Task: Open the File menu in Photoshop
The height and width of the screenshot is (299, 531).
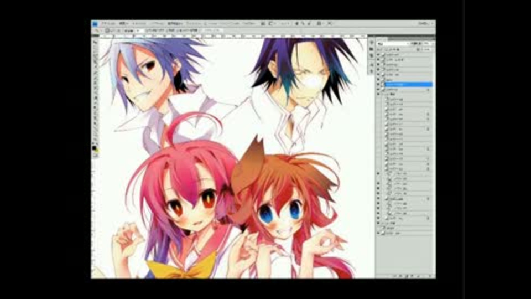Action: (x=108, y=24)
